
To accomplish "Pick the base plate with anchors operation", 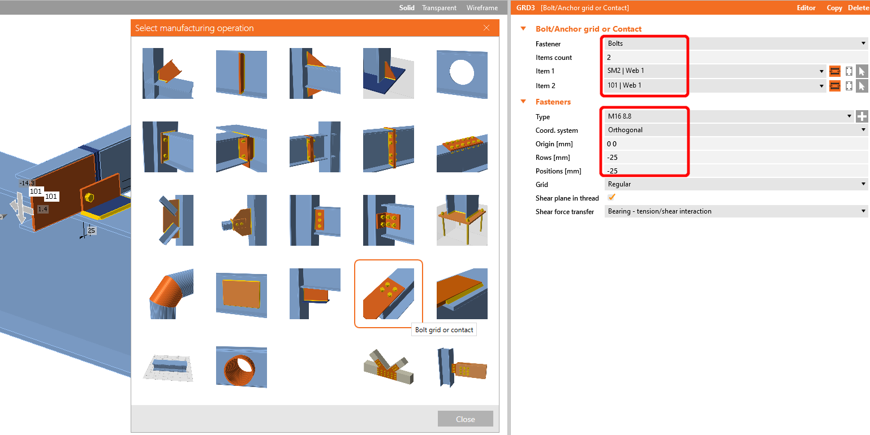I will pyautogui.click(x=462, y=220).
